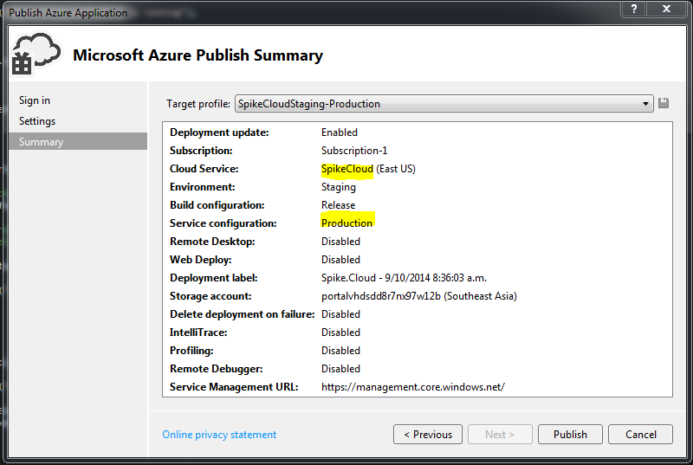Click IntelliTrace Disabled value
693x465 pixels.
pos(340,333)
